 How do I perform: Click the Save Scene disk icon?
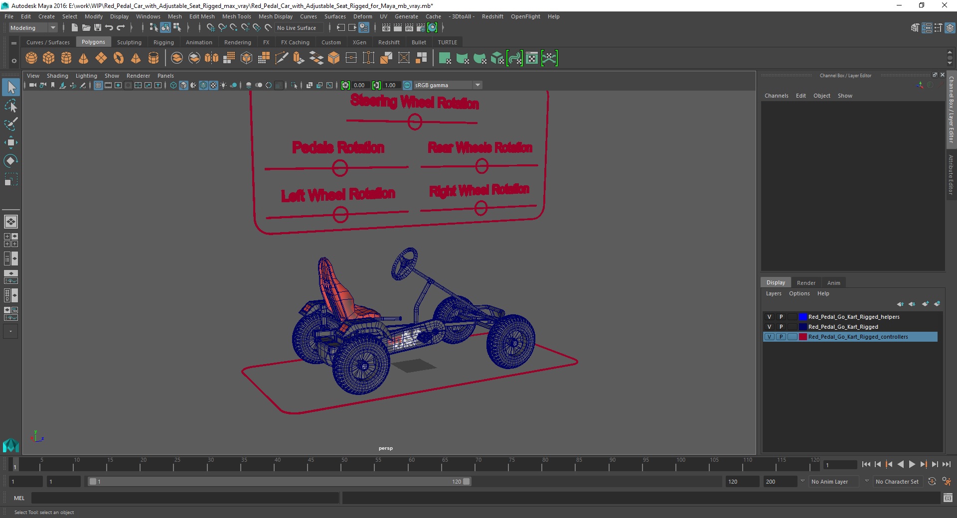[x=98, y=28]
